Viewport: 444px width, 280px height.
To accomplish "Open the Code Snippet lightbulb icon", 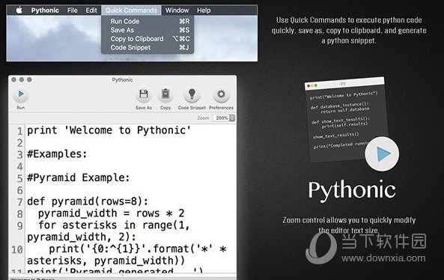I will coord(192,94).
